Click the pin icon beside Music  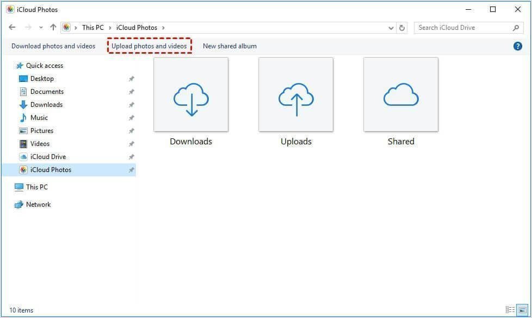pyautogui.click(x=131, y=118)
